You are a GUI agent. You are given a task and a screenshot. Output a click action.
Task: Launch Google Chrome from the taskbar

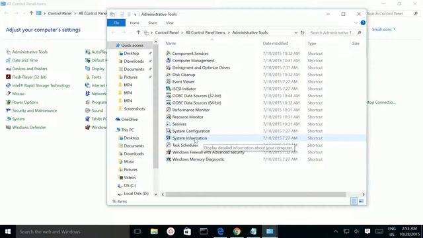[x=237, y=231]
